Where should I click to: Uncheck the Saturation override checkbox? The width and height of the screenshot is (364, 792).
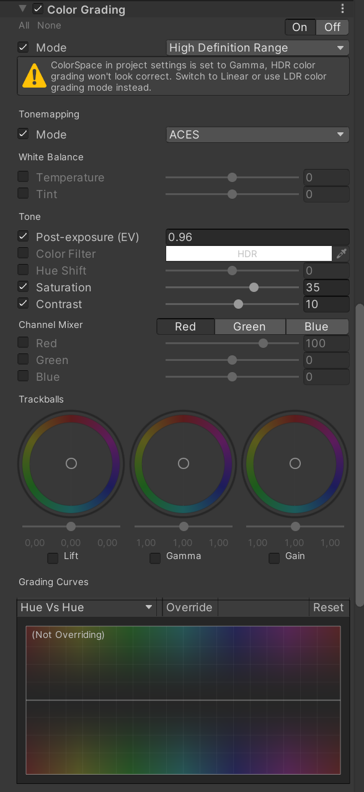[23, 286]
